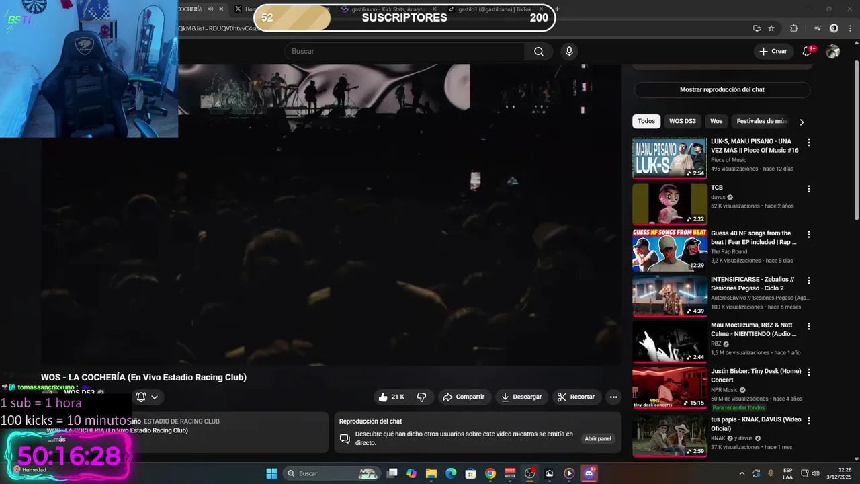Viewport: 860px width, 484px height.
Task: Show more filter chips with the right arrow
Action: point(802,122)
